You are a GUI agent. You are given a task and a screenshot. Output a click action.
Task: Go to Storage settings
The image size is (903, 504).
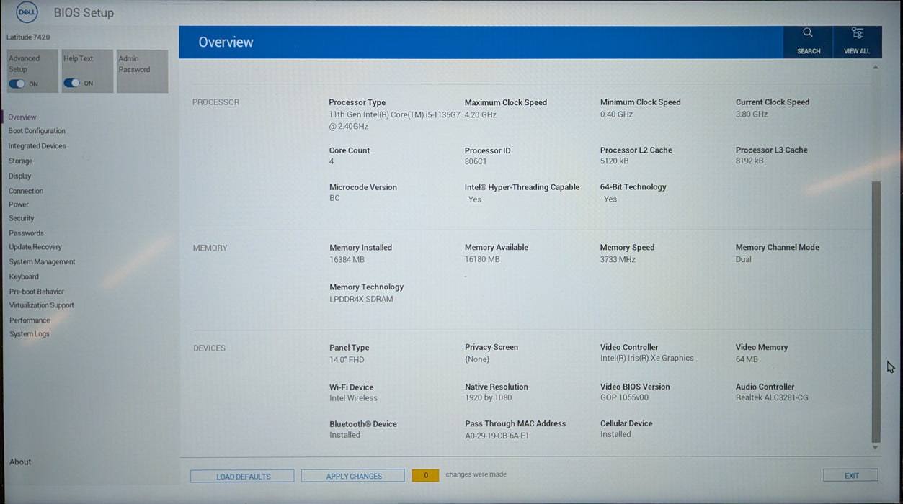tap(21, 161)
